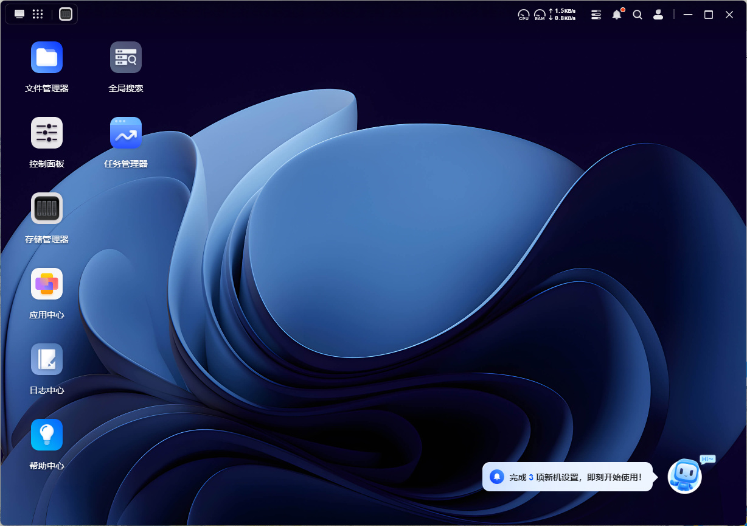
Task: Open the 完成 3 项新机设置 notification
Action: [x=568, y=477]
